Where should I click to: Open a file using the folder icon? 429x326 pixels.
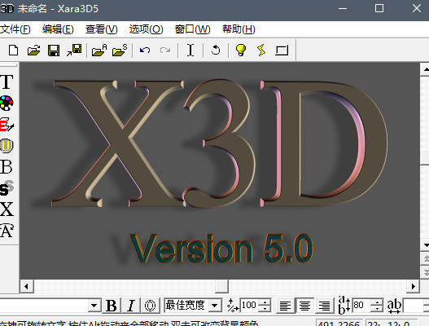click(33, 51)
